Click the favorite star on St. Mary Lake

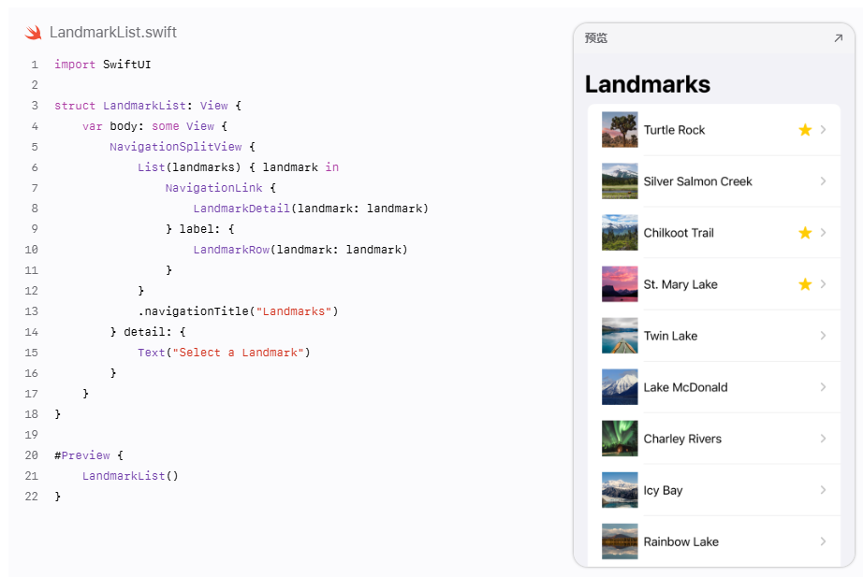[x=805, y=284]
